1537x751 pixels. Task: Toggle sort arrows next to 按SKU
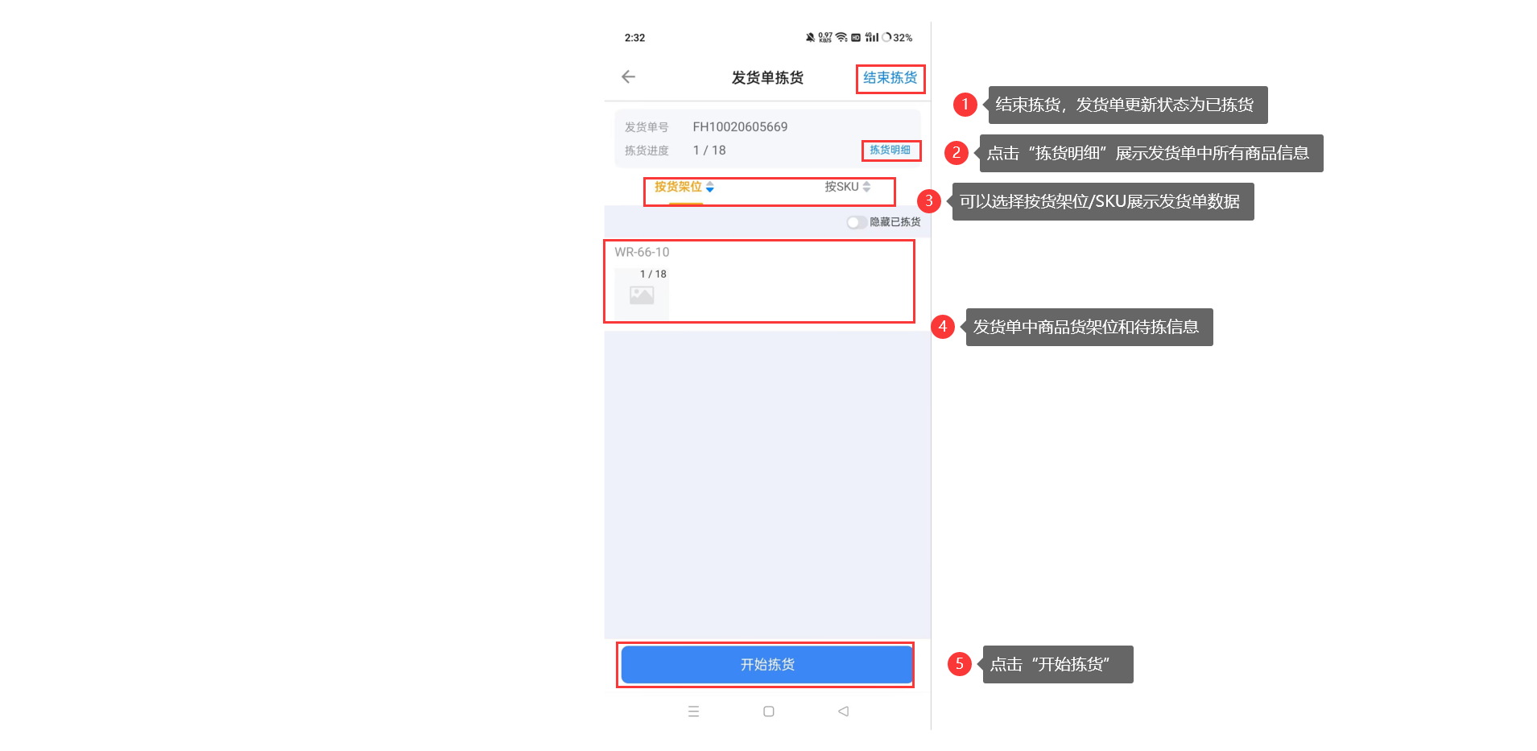pyautogui.click(x=867, y=187)
